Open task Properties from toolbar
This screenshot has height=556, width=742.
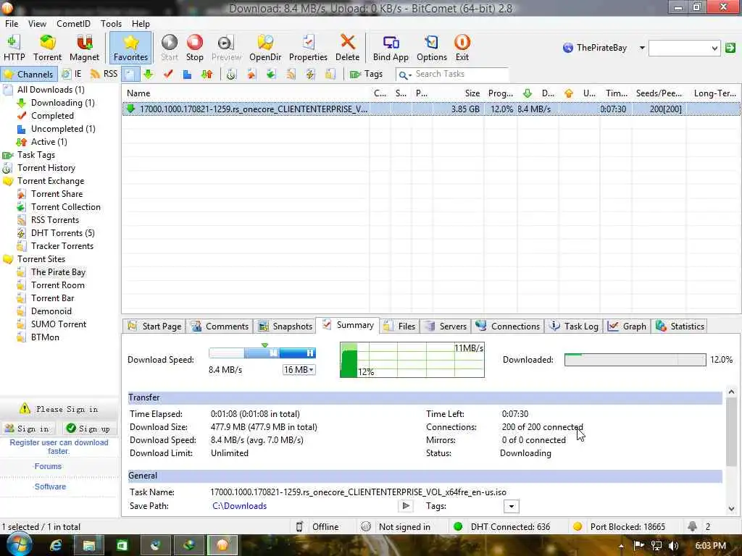[308, 48]
